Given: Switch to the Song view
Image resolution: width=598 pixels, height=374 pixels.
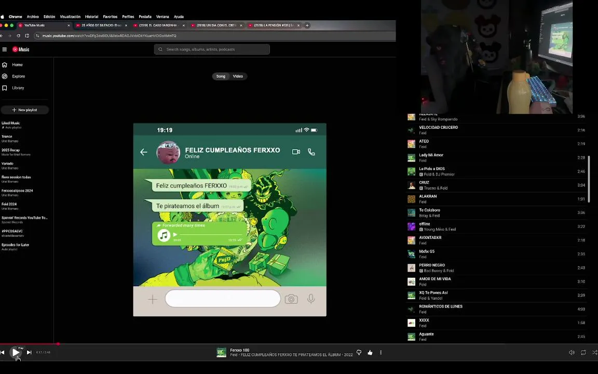Looking at the screenshot, I should [x=221, y=76].
